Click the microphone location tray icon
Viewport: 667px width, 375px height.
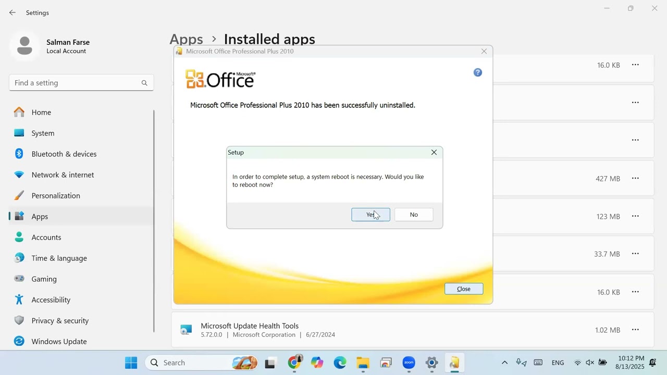tap(521, 362)
